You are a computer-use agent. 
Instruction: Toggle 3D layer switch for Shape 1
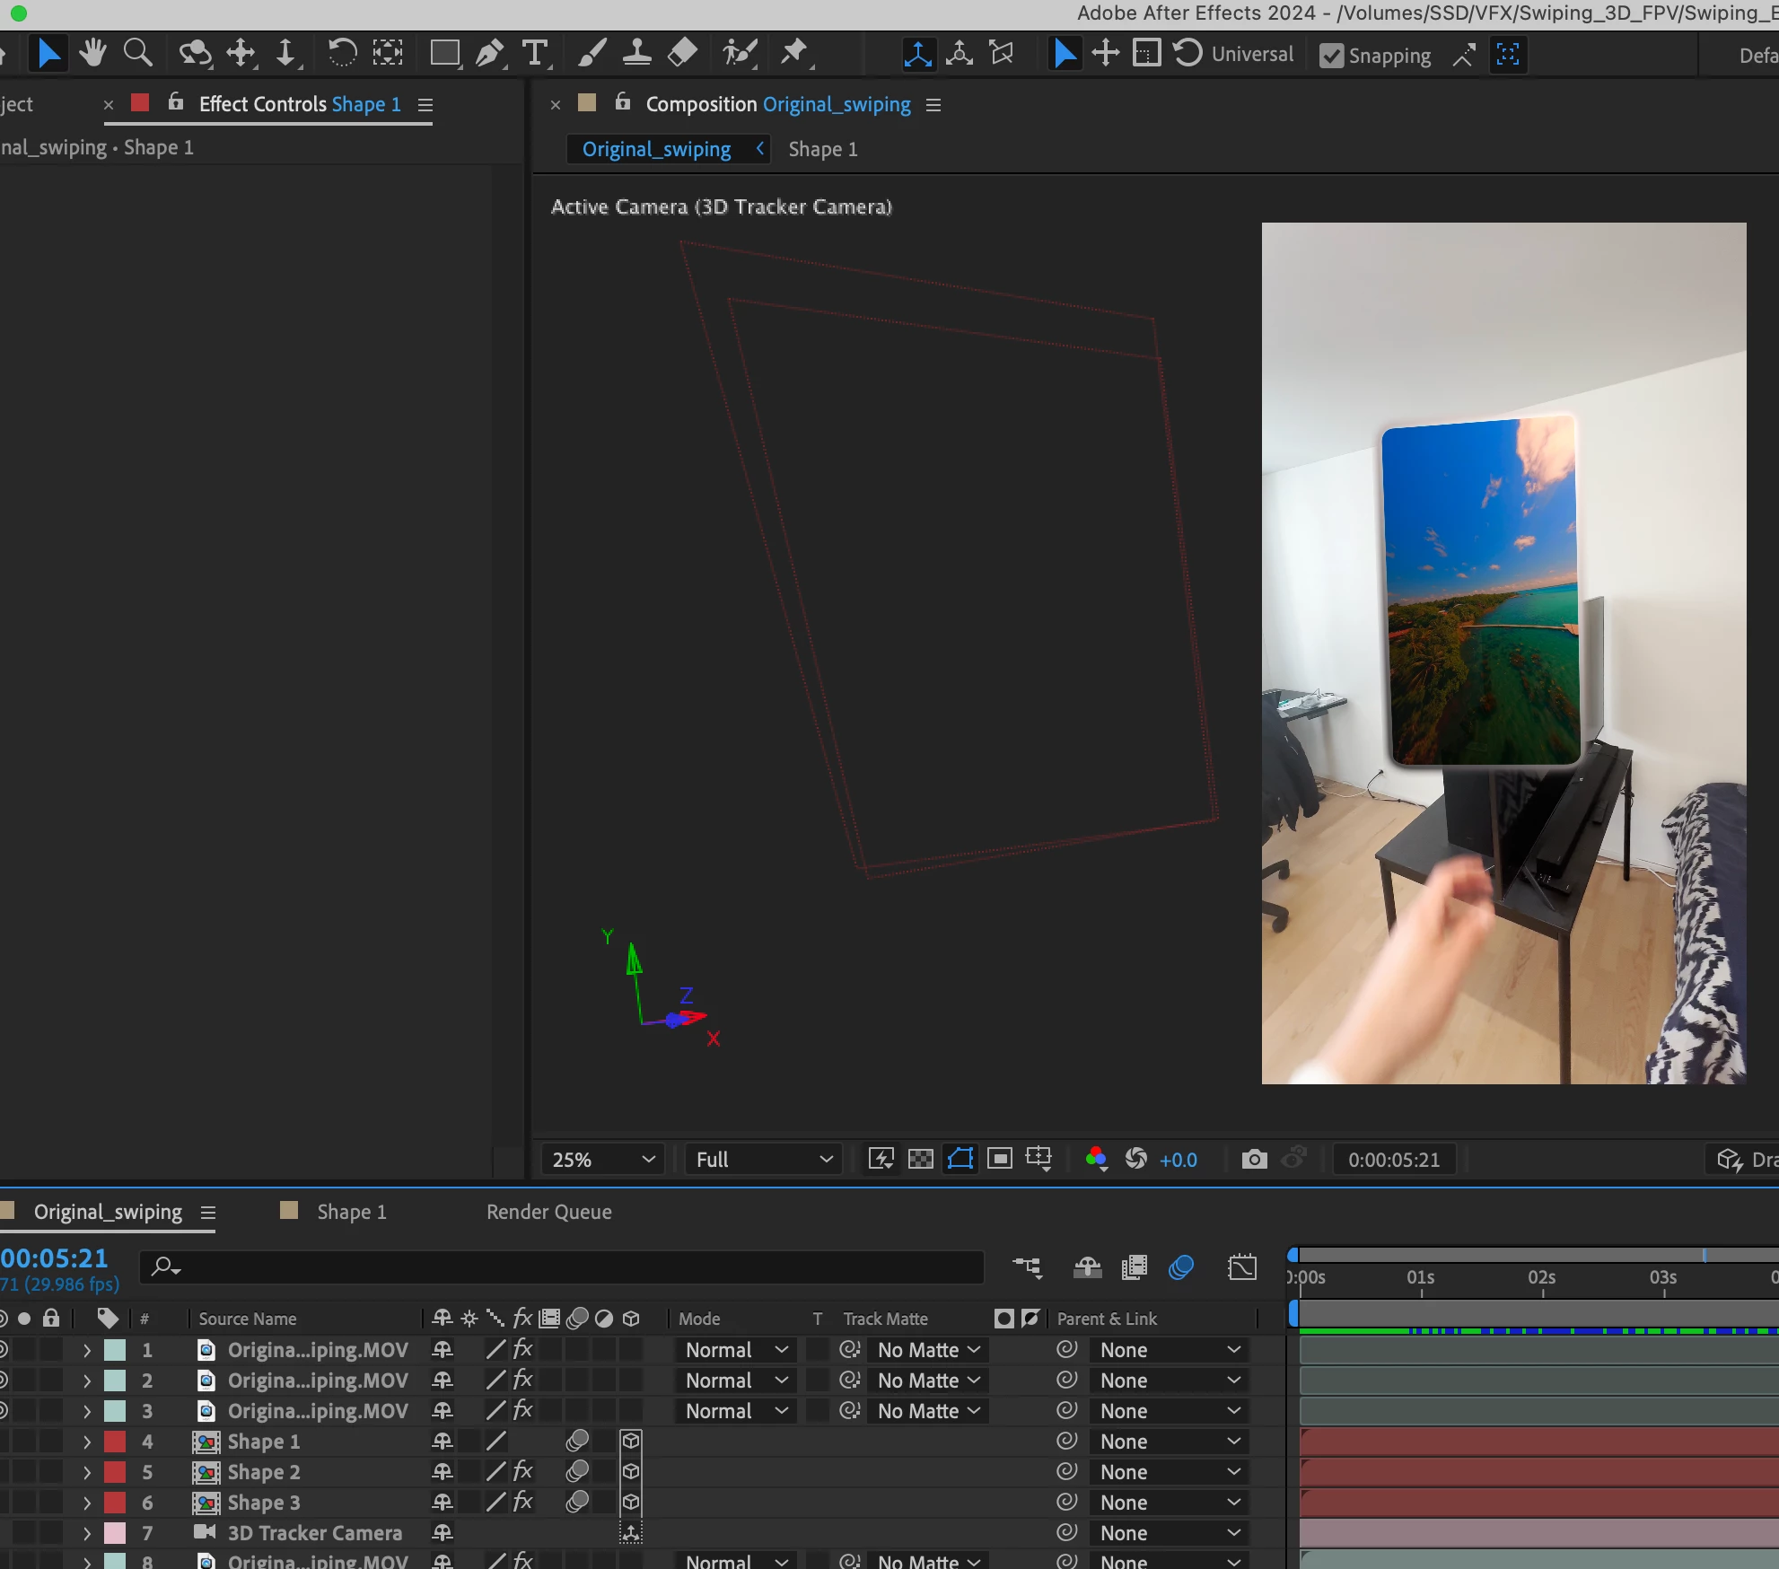tap(631, 1442)
